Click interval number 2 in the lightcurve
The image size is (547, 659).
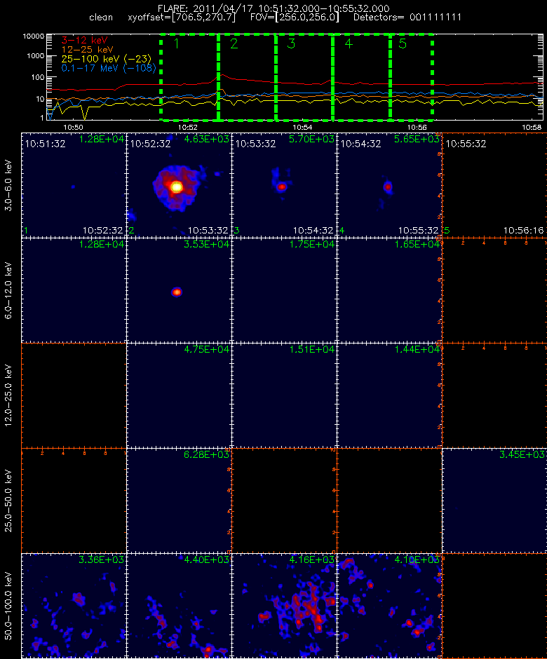click(234, 43)
